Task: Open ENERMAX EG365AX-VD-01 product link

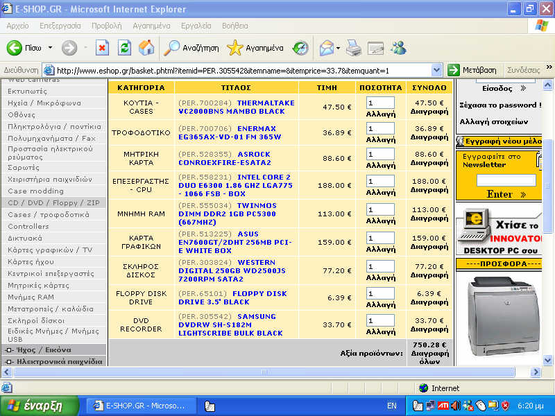Action: (230, 132)
